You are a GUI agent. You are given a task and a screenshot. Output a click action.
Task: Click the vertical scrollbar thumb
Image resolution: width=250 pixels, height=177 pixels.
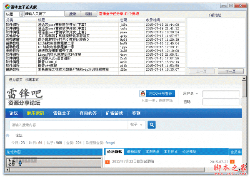[x=244, y=89]
